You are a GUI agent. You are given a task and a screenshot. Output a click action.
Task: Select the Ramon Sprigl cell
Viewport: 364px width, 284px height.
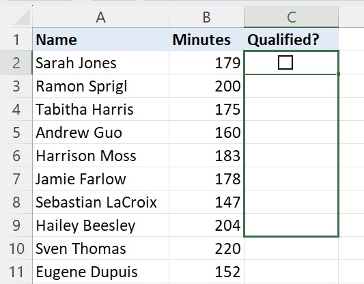click(101, 86)
